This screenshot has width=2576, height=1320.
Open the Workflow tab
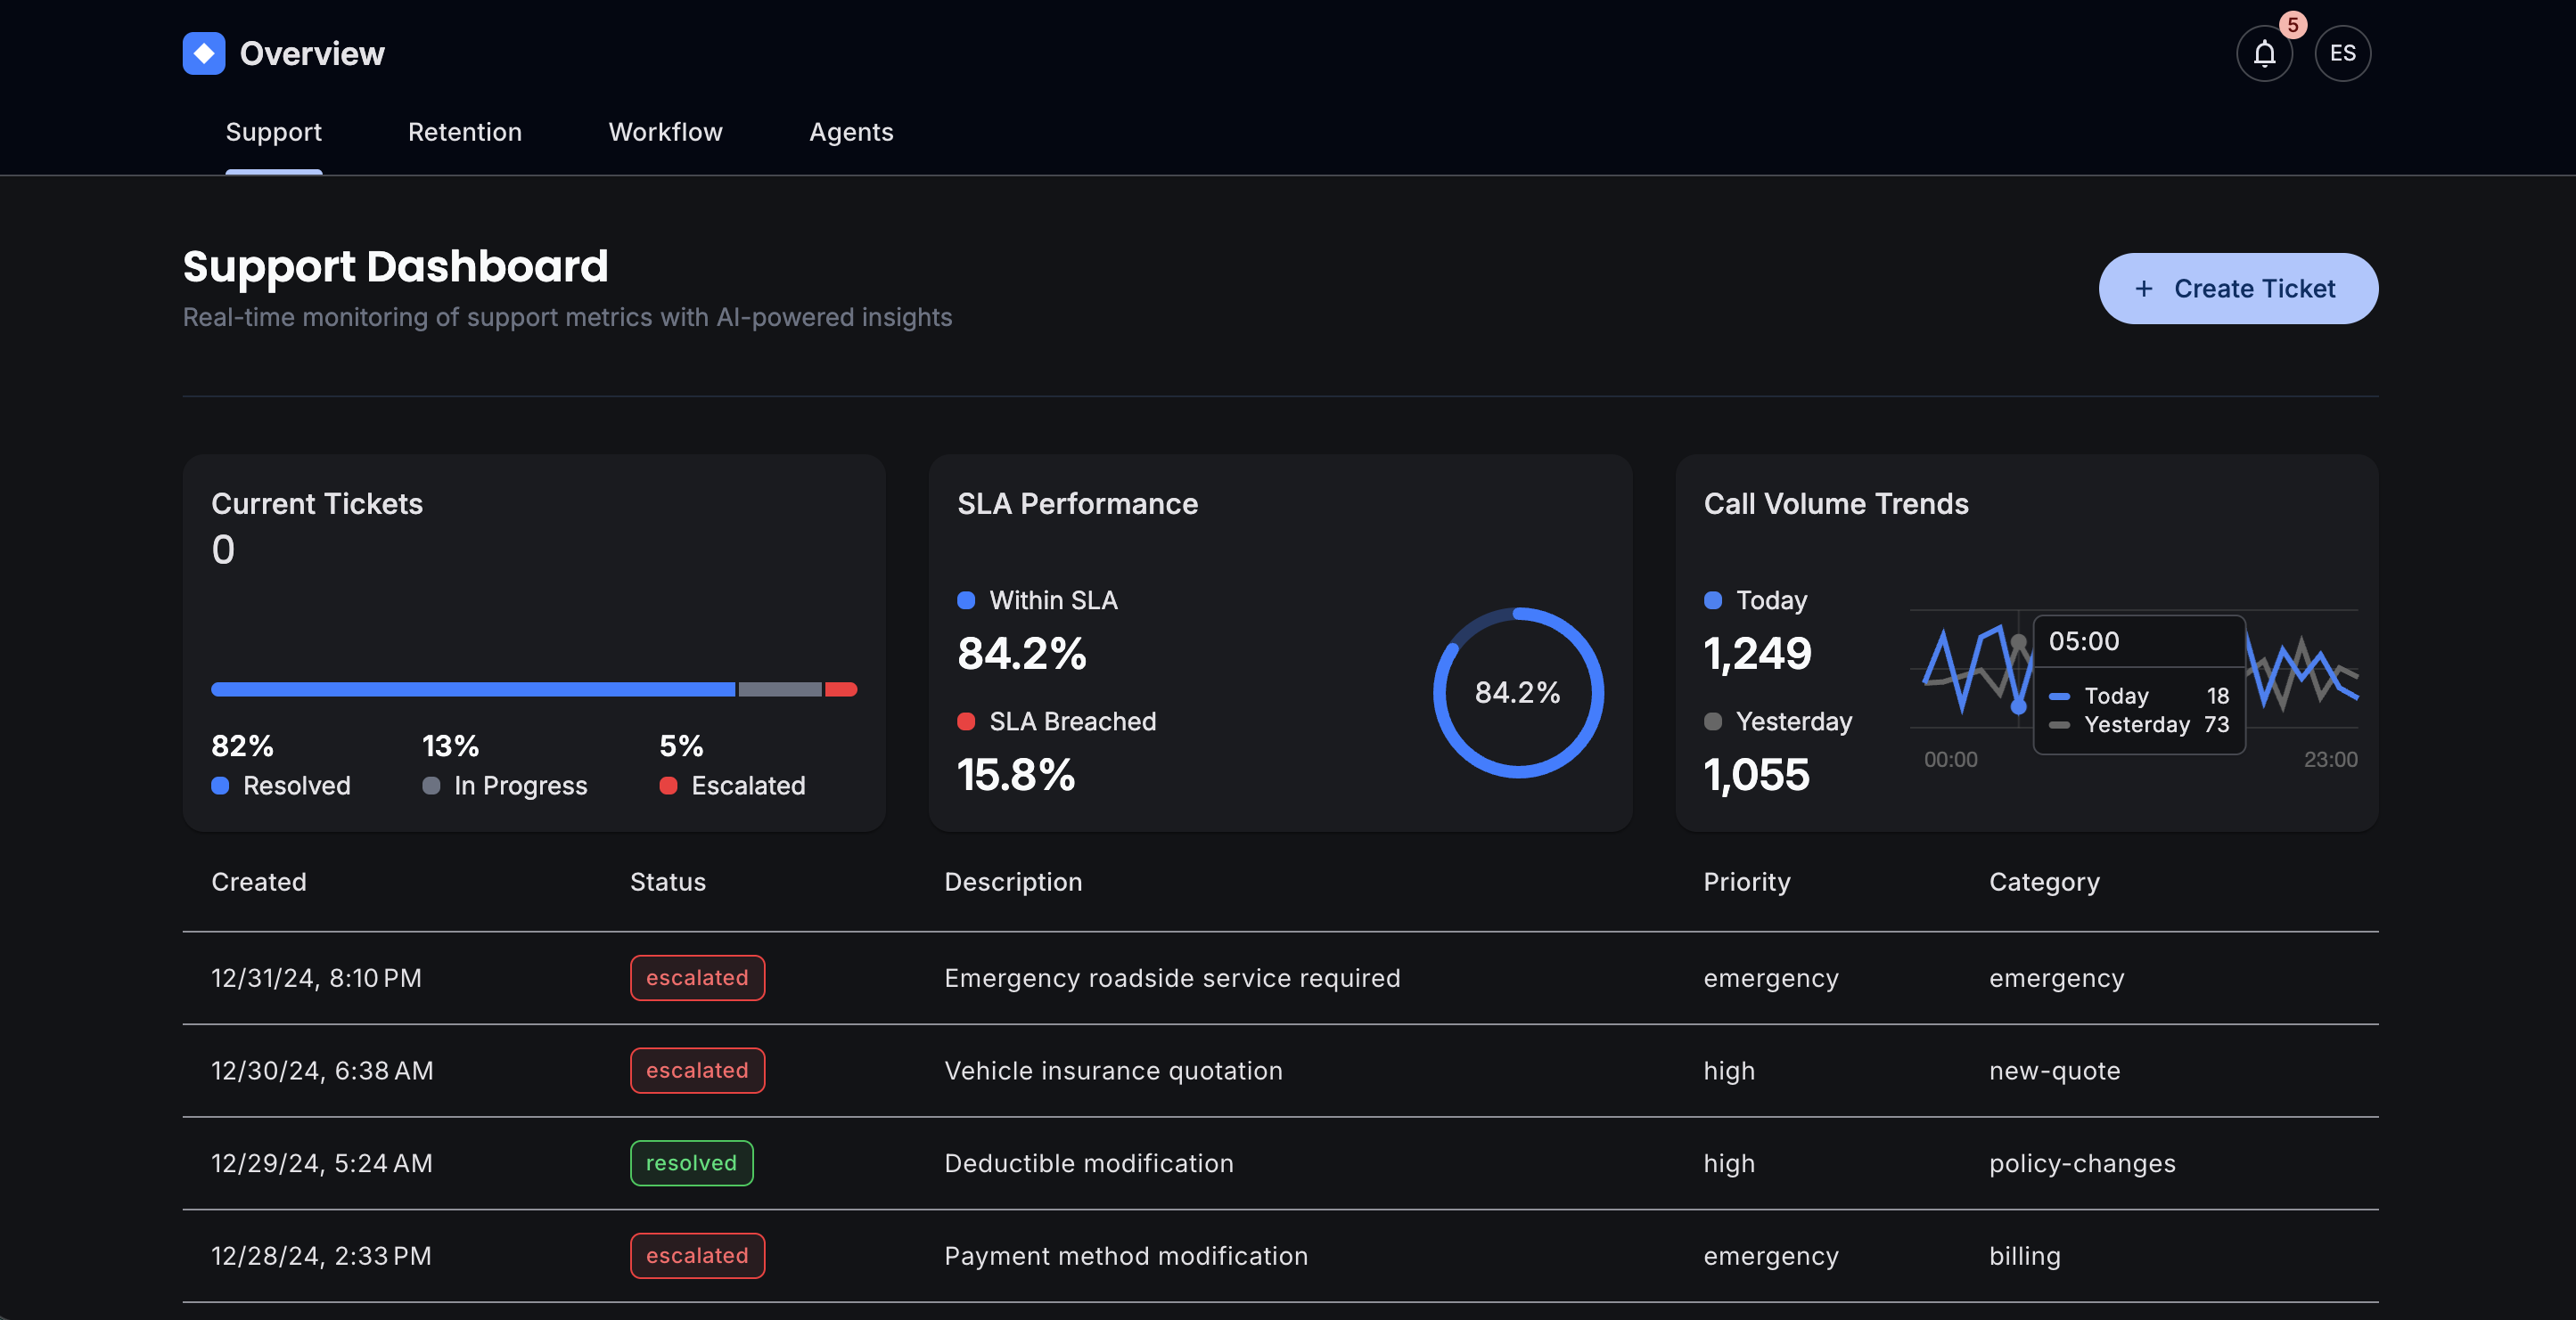coord(665,132)
